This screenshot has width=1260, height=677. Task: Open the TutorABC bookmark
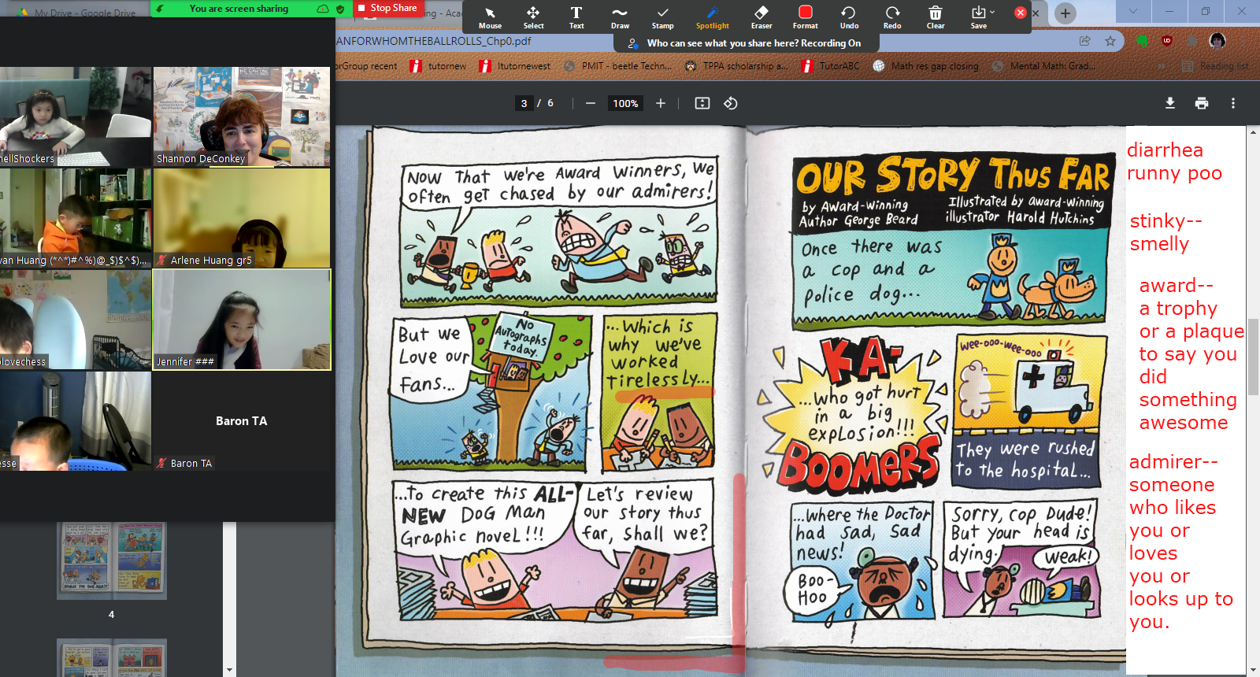pyautogui.click(x=831, y=66)
